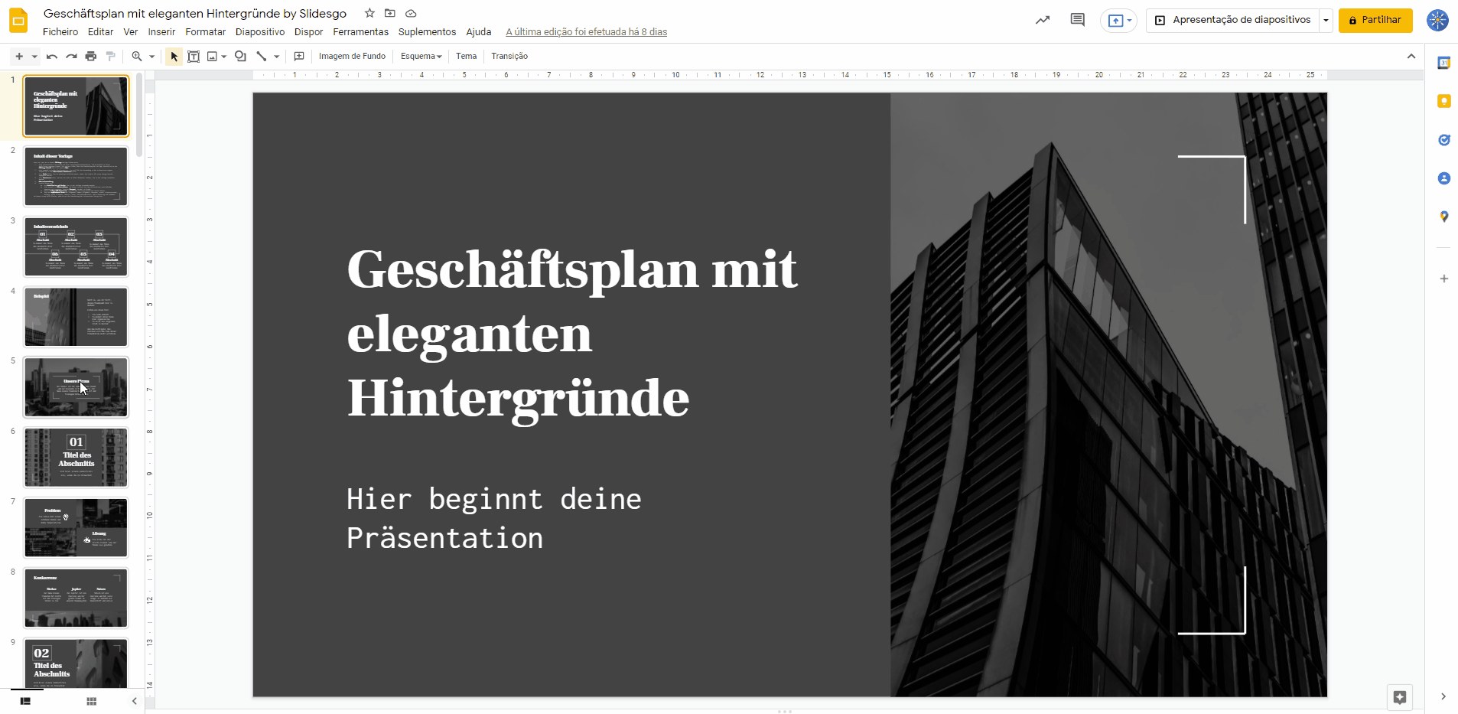Image resolution: width=1458 pixels, height=714 pixels.
Task: Expand the insert image dropdown arrow
Action: (223, 57)
